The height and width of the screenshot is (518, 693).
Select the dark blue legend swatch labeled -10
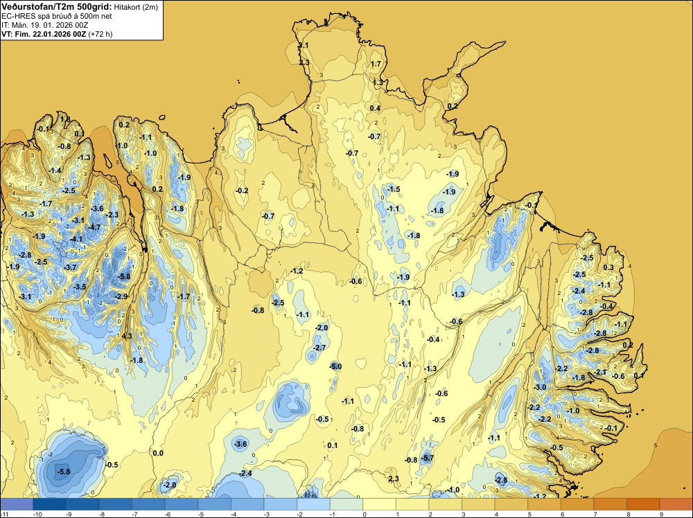tap(49, 504)
